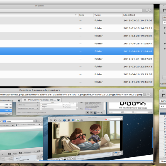Switch to the Preview Faenza-ele... browser tab
The image size is (166, 166).
point(42,100)
